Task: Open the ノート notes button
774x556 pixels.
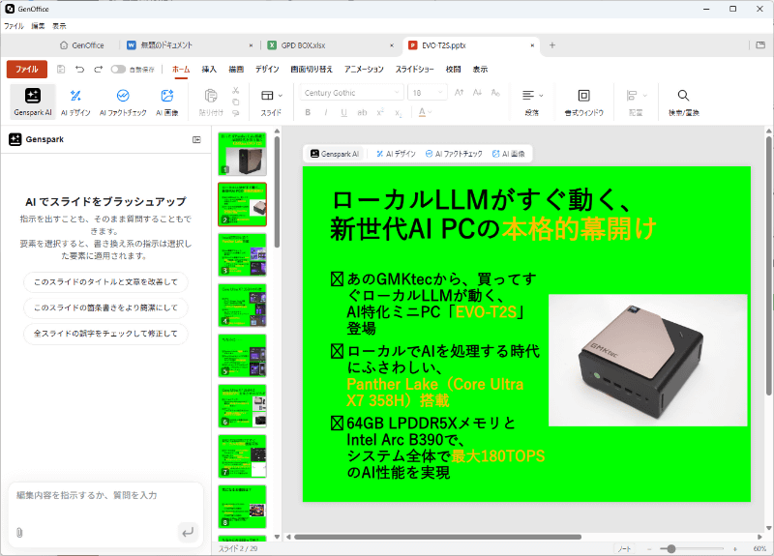Action: (x=624, y=548)
